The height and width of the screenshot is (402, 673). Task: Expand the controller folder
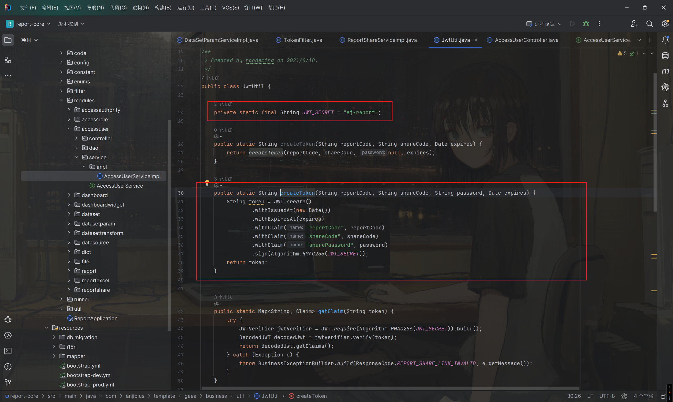tap(76, 138)
